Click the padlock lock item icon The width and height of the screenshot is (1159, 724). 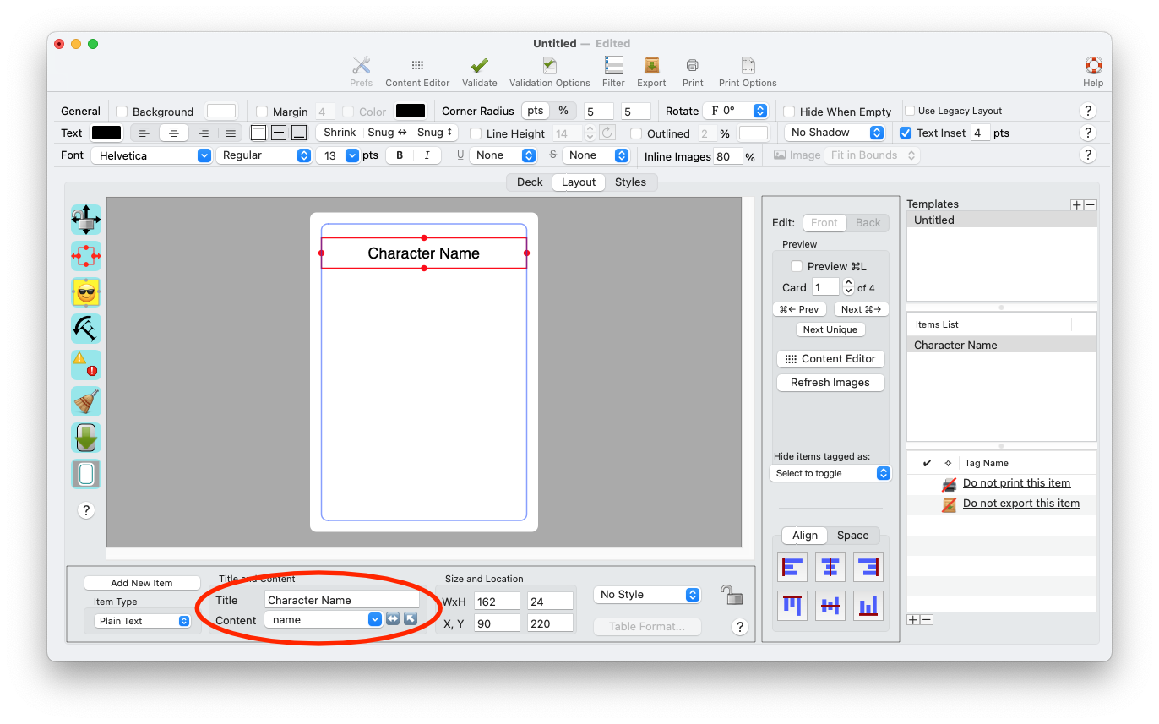[x=732, y=595]
